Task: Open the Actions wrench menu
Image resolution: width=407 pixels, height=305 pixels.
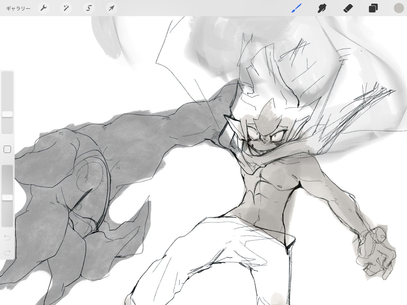Action: click(x=43, y=8)
